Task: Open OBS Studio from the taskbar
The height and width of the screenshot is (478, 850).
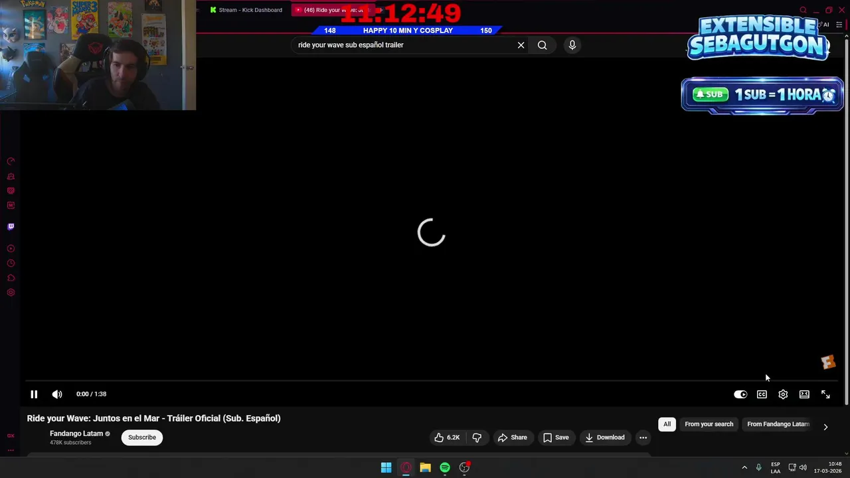Action: click(x=465, y=467)
